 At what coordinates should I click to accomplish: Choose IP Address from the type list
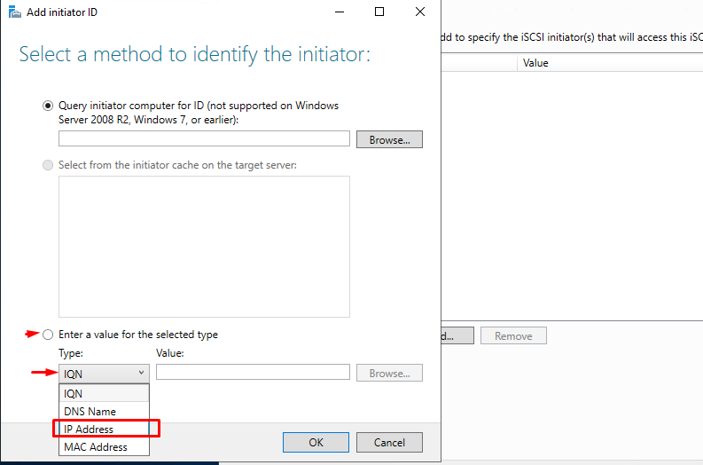104,429
